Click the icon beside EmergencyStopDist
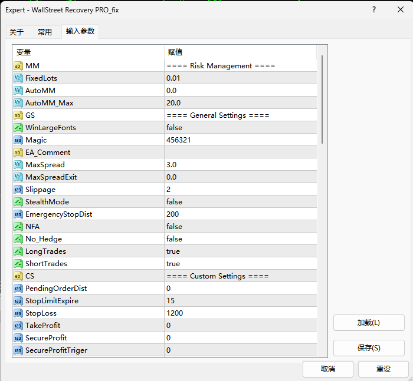 pos(18,214)
